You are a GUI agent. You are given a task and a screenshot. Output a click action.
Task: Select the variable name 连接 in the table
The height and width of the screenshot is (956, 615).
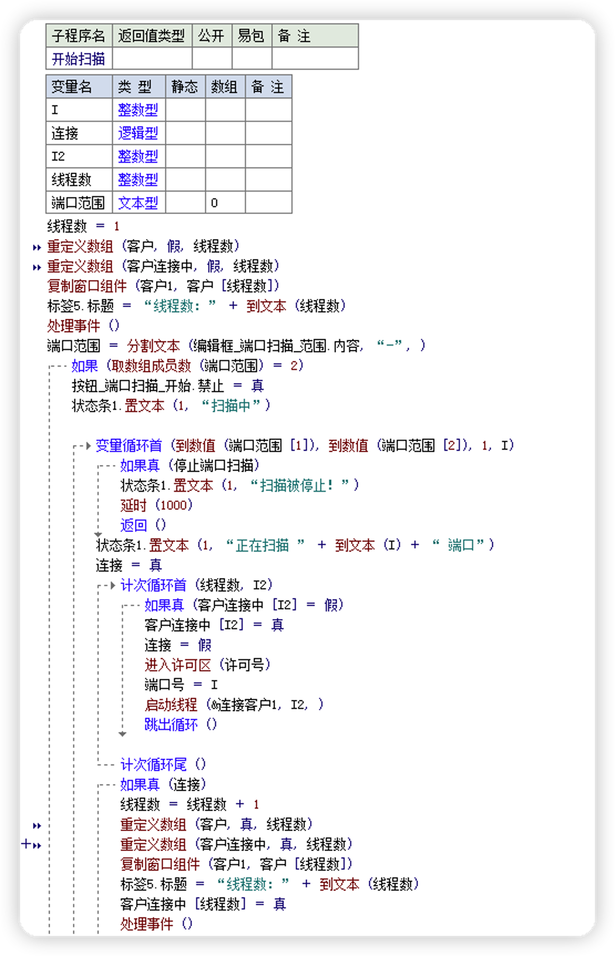coord(65,133)
